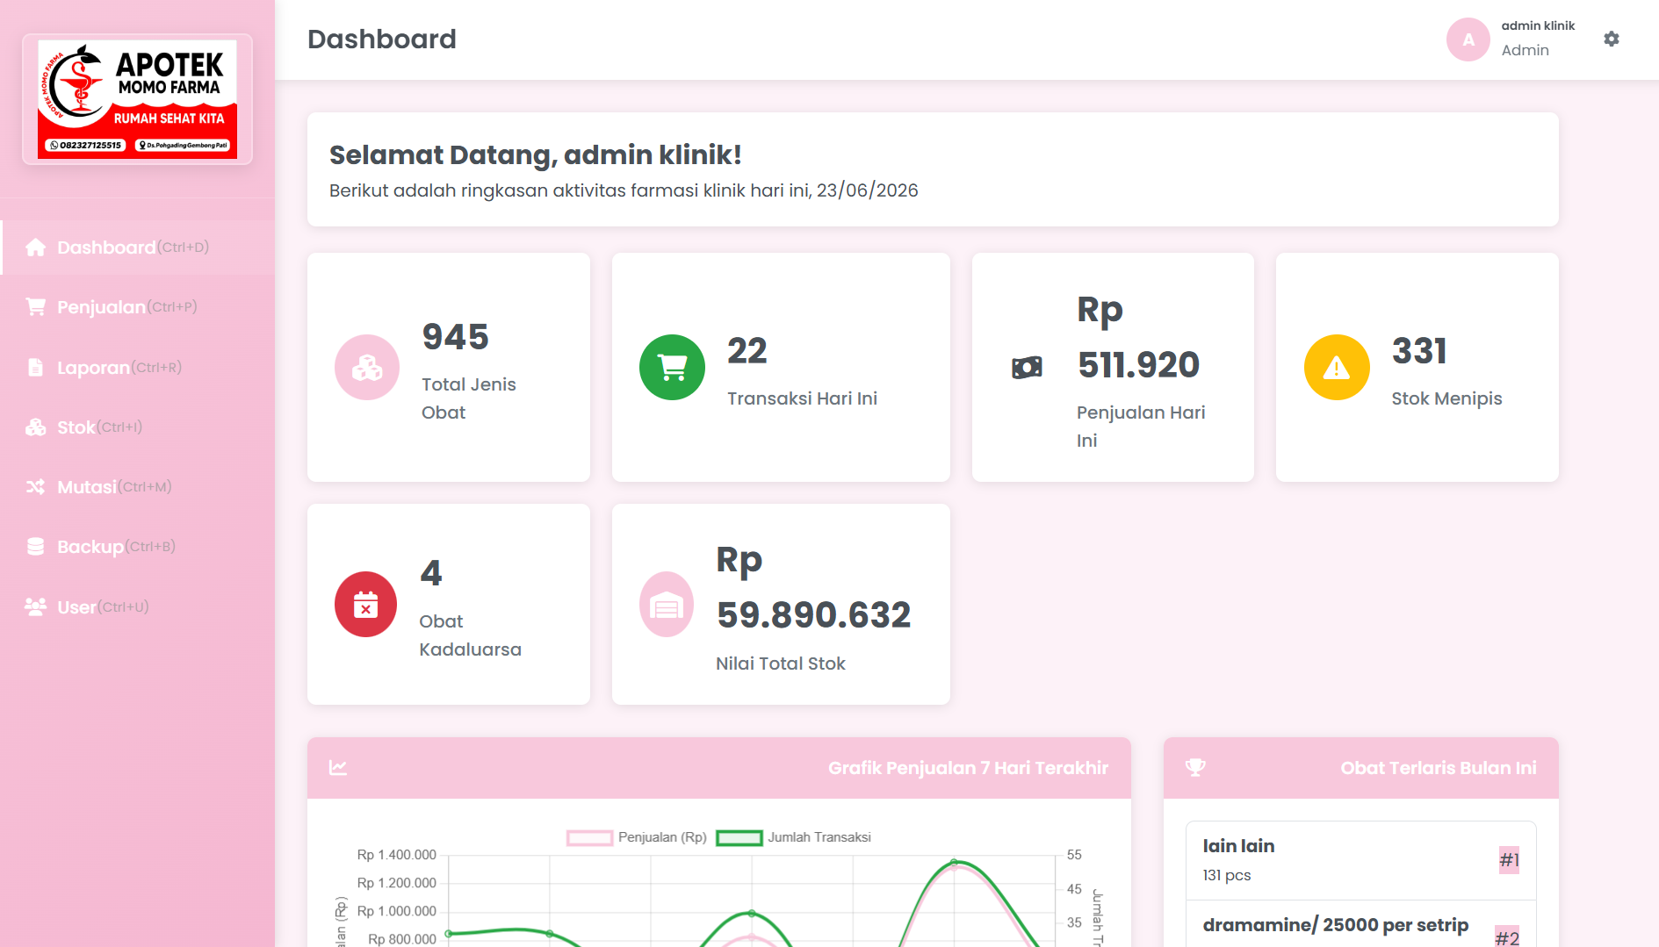1659x947 pixels.
Task: Click the 4 Obat Kadaluarsa value
Action: coord(431,574)
